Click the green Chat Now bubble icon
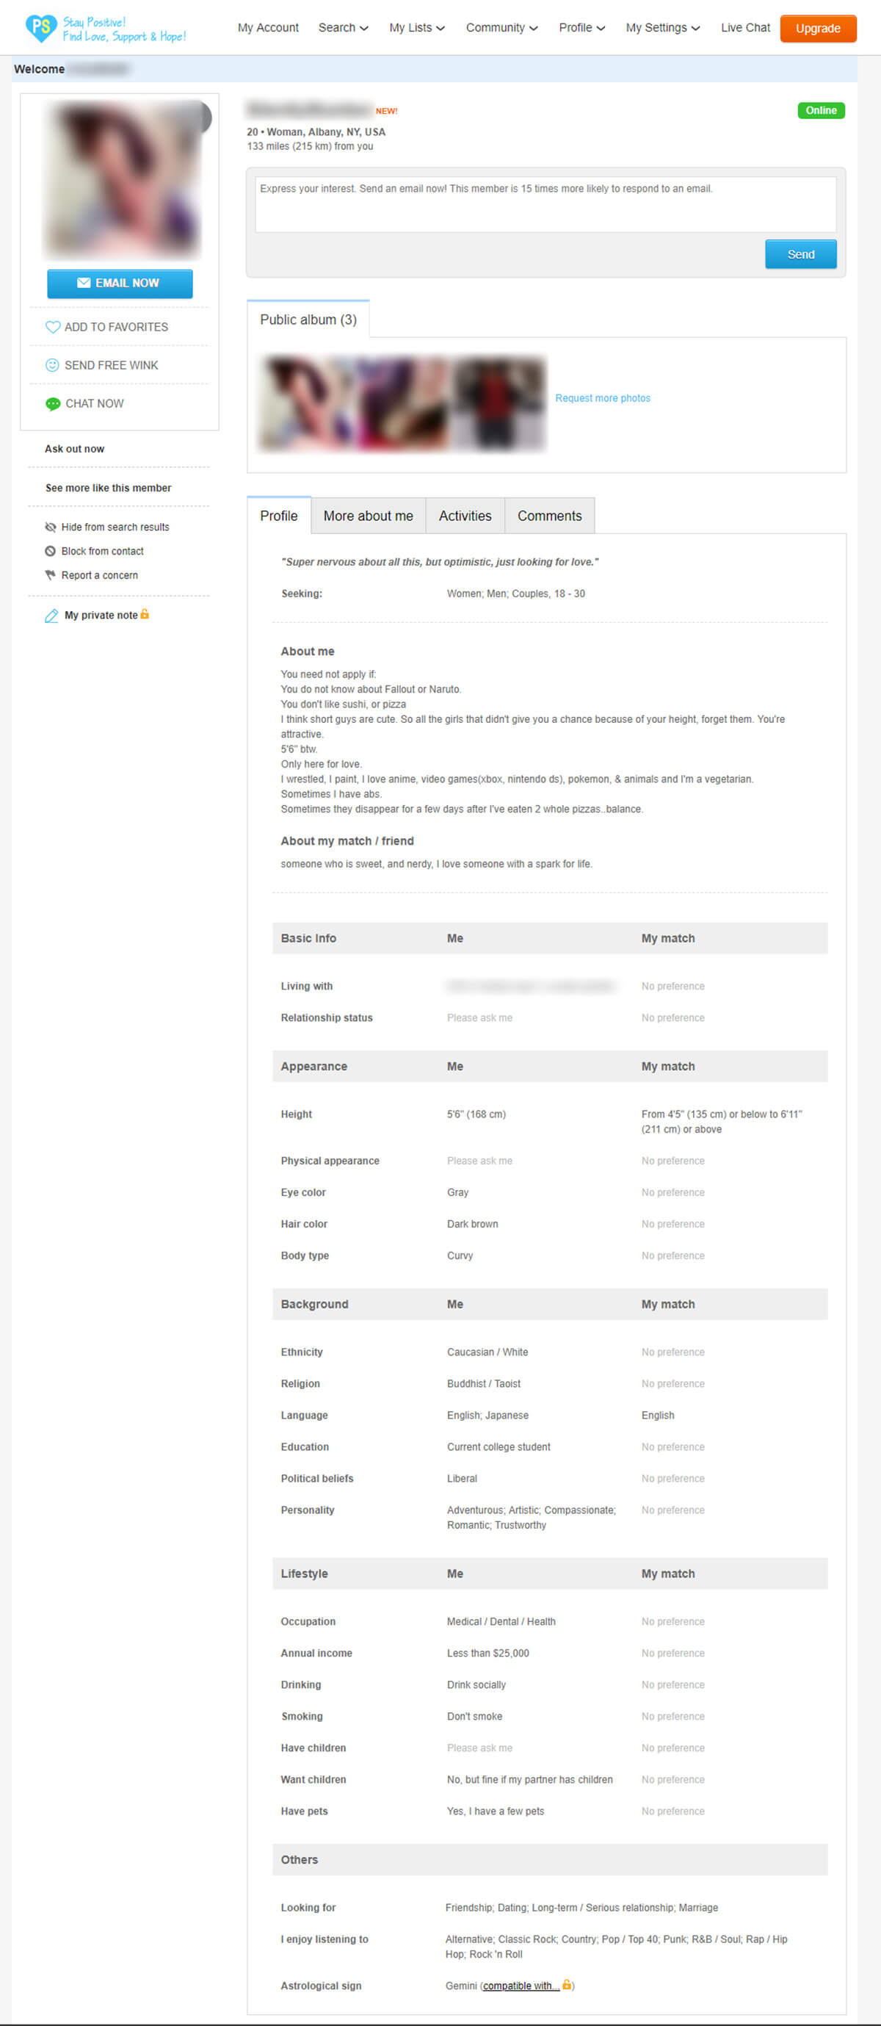This screenshot has width=881, height=2026. click(53, 403)
